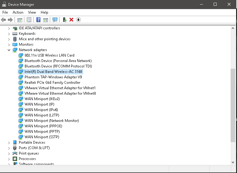Select WAN Miniport (IPv6)
Image resolution: width=237 pixels, height=173 pixels.
tap(41, 110)
